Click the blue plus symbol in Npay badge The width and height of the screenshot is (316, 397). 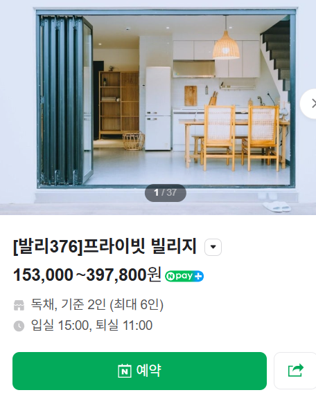[198, 276]
